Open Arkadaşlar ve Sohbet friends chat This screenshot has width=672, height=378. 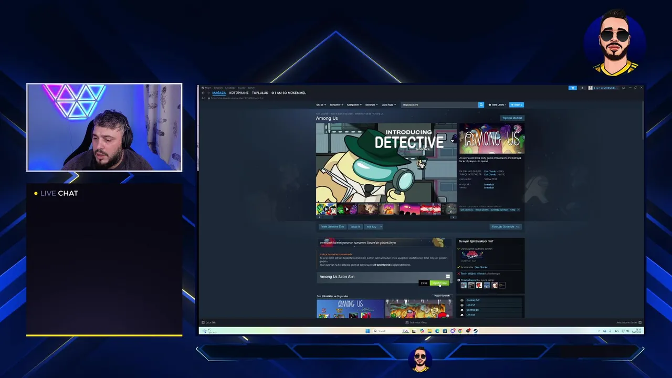629,322
